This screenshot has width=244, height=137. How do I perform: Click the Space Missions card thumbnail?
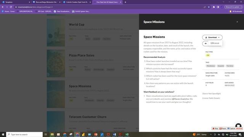pyautogui.click(x=56, y=94)
